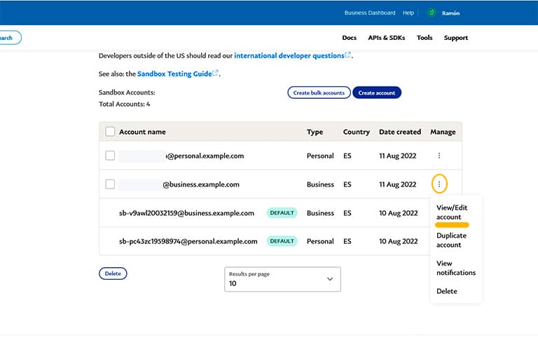Click the Create bulk accounts button

(319, 93)
